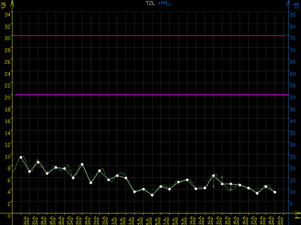Click the highest white data point on chart
Viewport: 301px width, 225px height.
21,157
